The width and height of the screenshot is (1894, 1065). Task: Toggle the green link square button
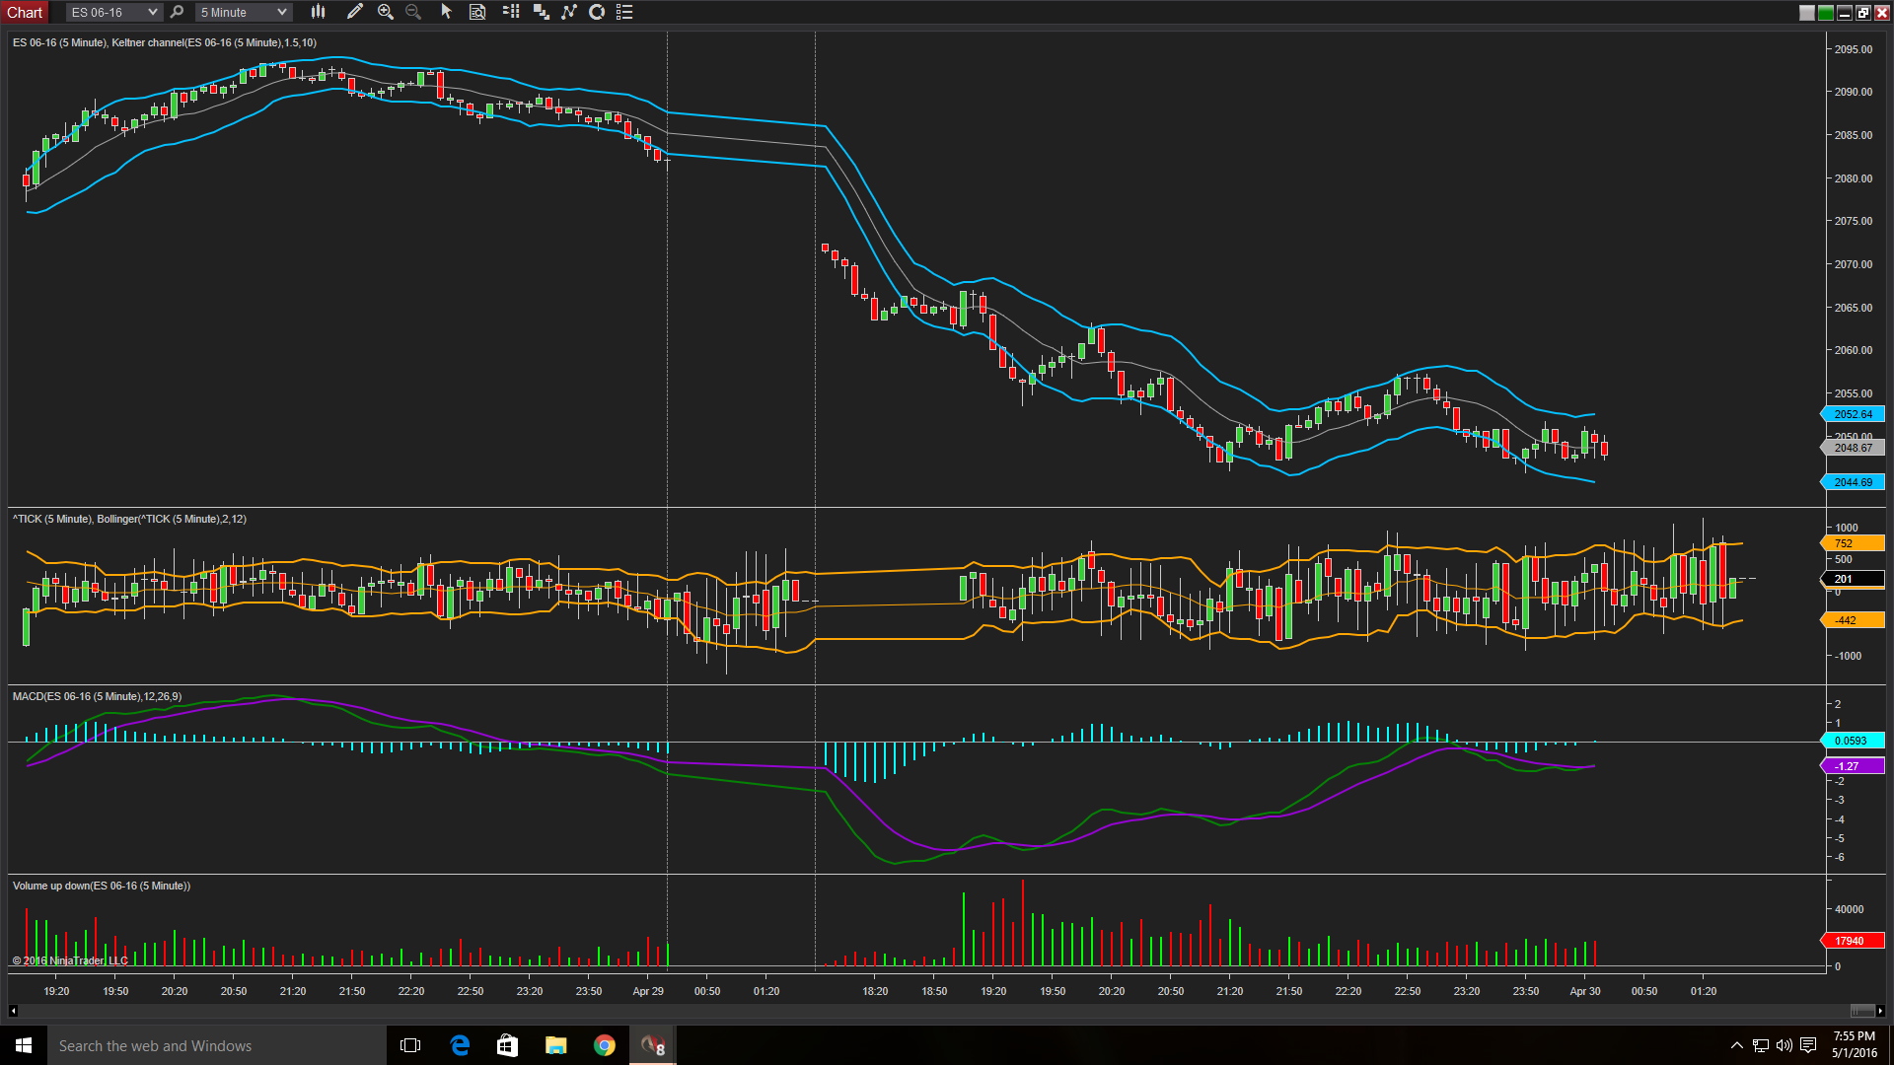(x=1825, y=13)
